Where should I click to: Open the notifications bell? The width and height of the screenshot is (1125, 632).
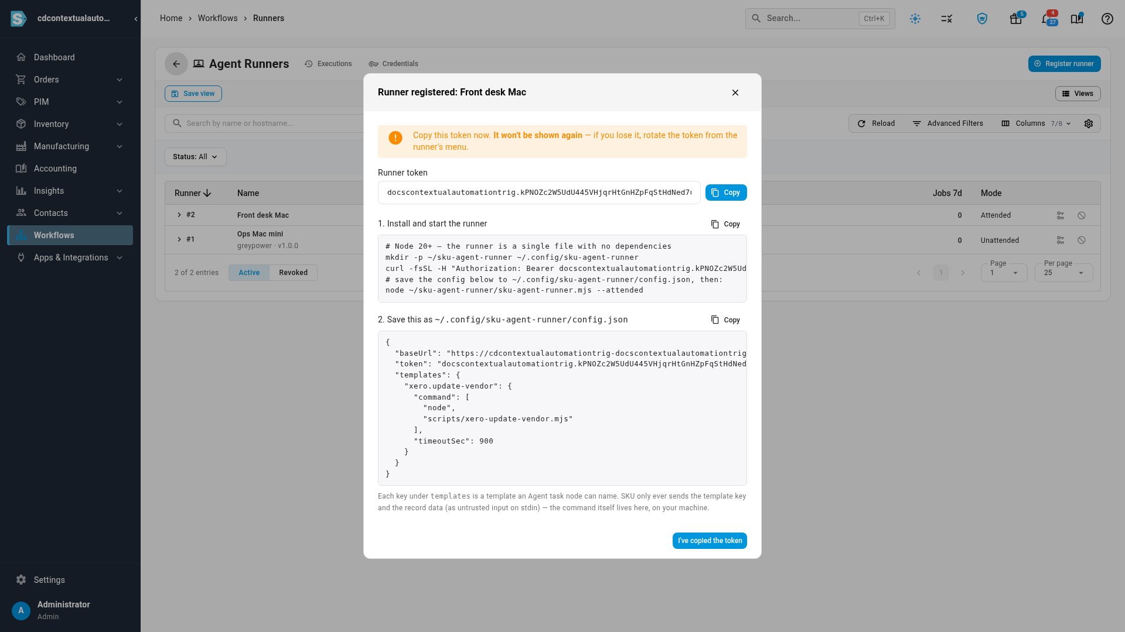click(x=1046, y=19)
